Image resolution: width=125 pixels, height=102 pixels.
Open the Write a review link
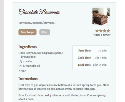coord(102,35)
